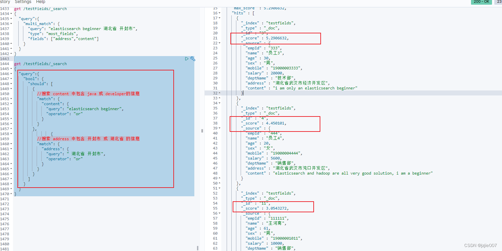Click "name" : "员工3" in output

coord(265,53)
